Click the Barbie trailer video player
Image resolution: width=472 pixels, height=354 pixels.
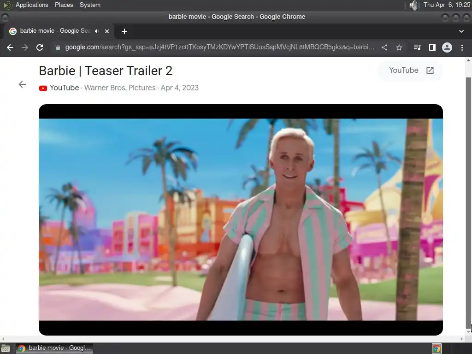[241, 220]
